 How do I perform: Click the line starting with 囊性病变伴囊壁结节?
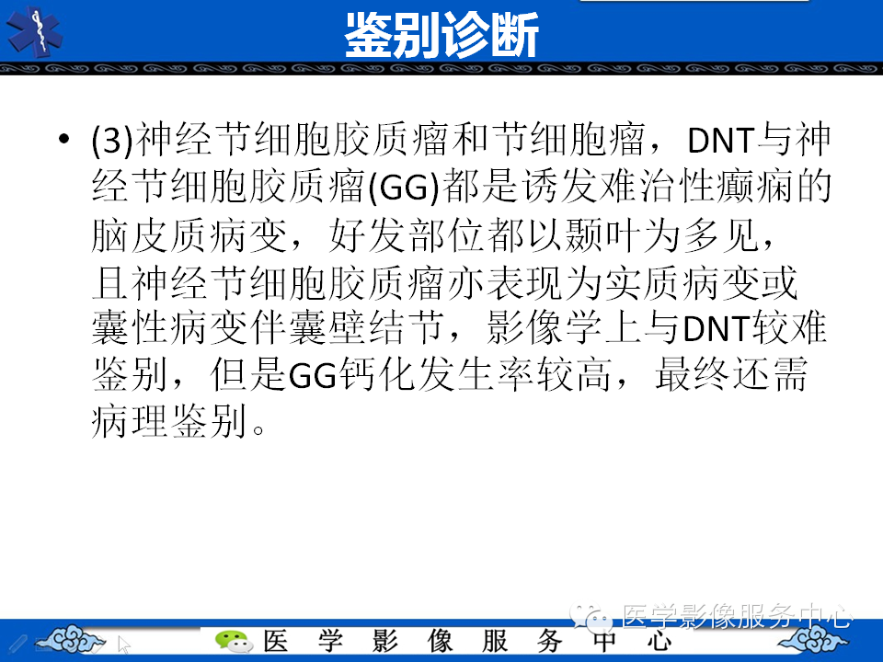coord(459,328)
